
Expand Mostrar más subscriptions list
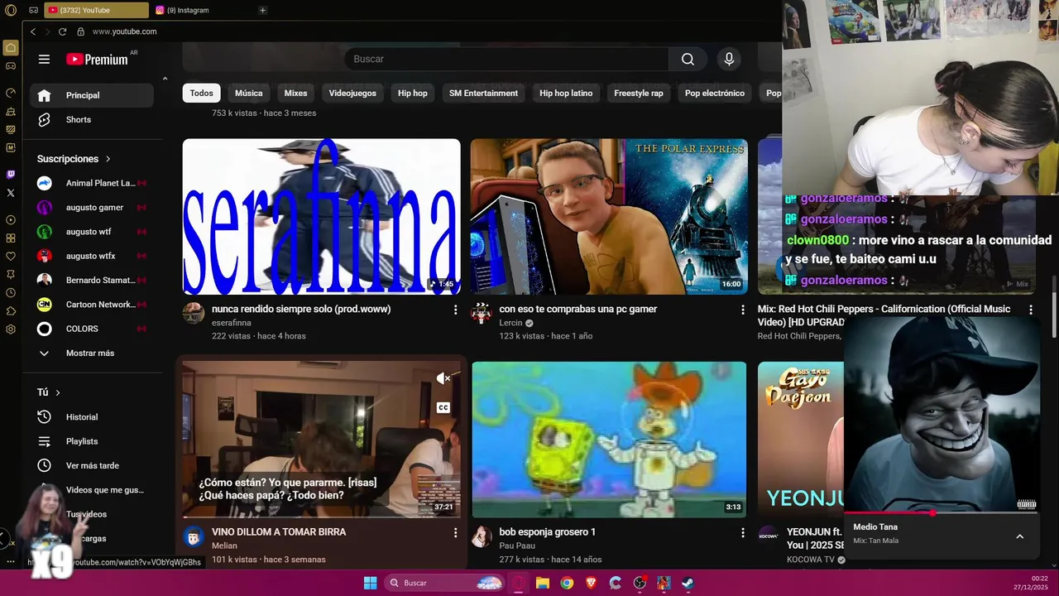point(91,353)
